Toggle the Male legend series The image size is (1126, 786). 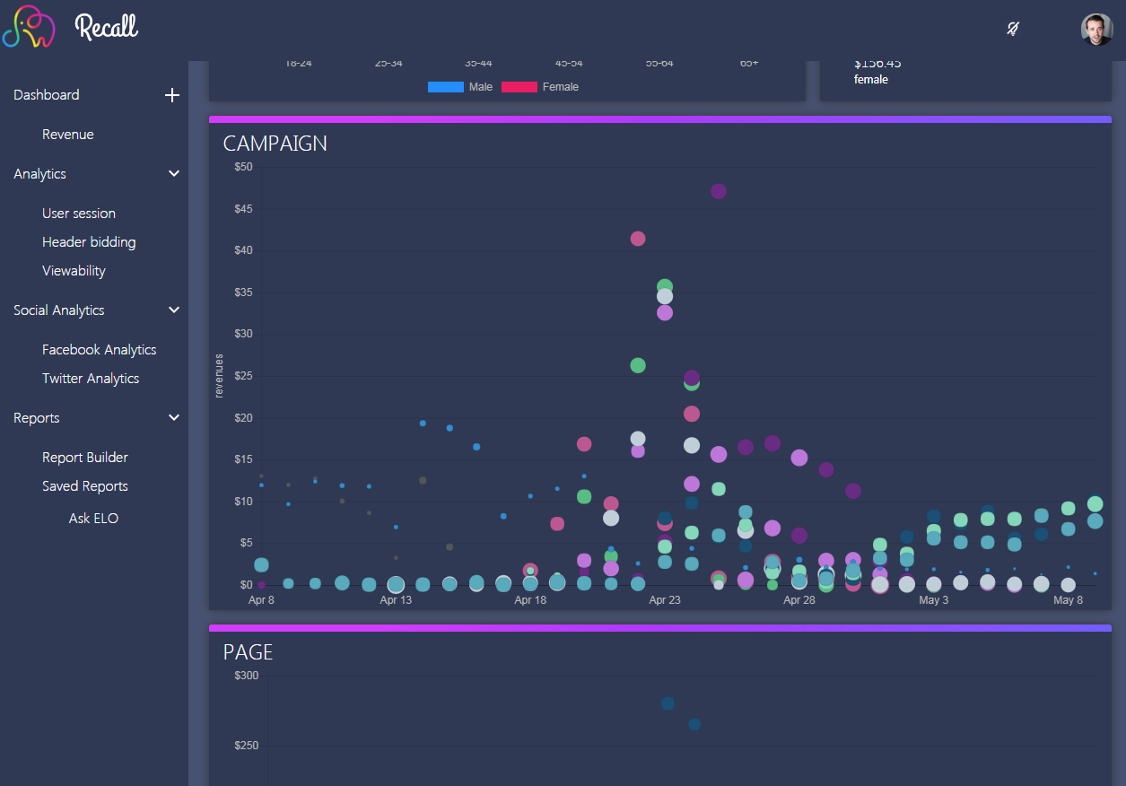coord(460,87)
